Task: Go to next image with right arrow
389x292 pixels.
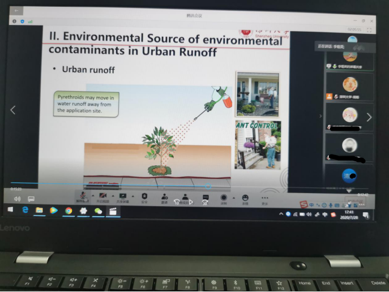Action: (369, 117)
